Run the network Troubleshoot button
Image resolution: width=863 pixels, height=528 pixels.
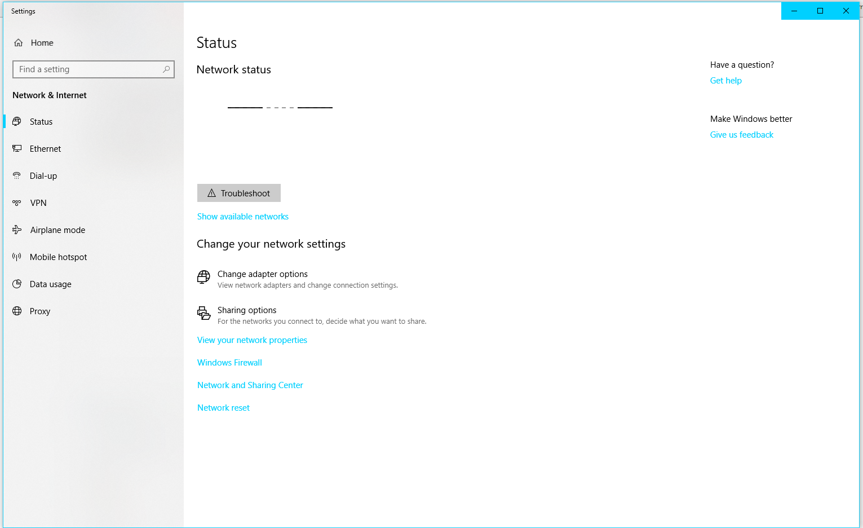tap(239, 193)
